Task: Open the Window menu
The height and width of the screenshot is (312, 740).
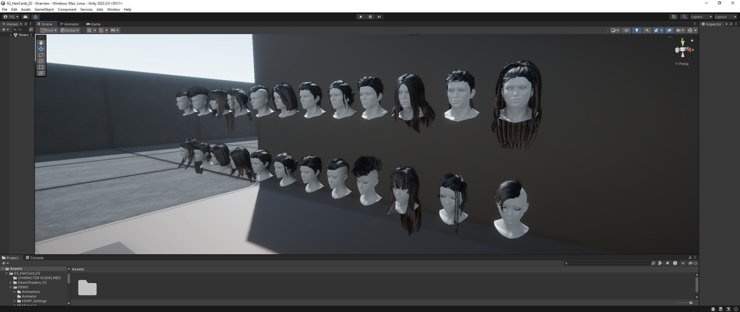Action: (113, 9)
